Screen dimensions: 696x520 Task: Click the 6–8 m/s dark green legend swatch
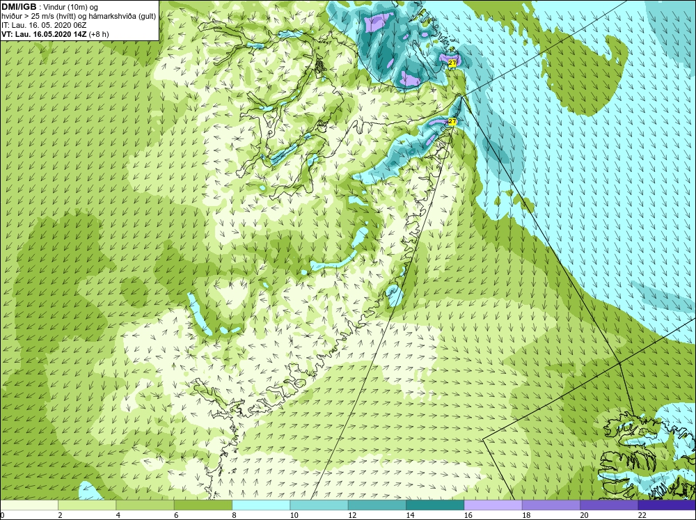[x=203, y=505]
